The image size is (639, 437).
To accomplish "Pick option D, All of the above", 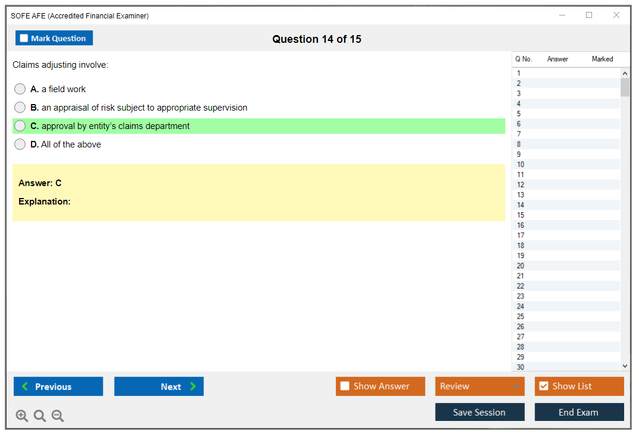I will click(20, 144).
